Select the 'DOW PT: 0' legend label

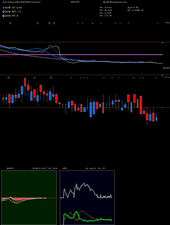[x=12, y=16]
